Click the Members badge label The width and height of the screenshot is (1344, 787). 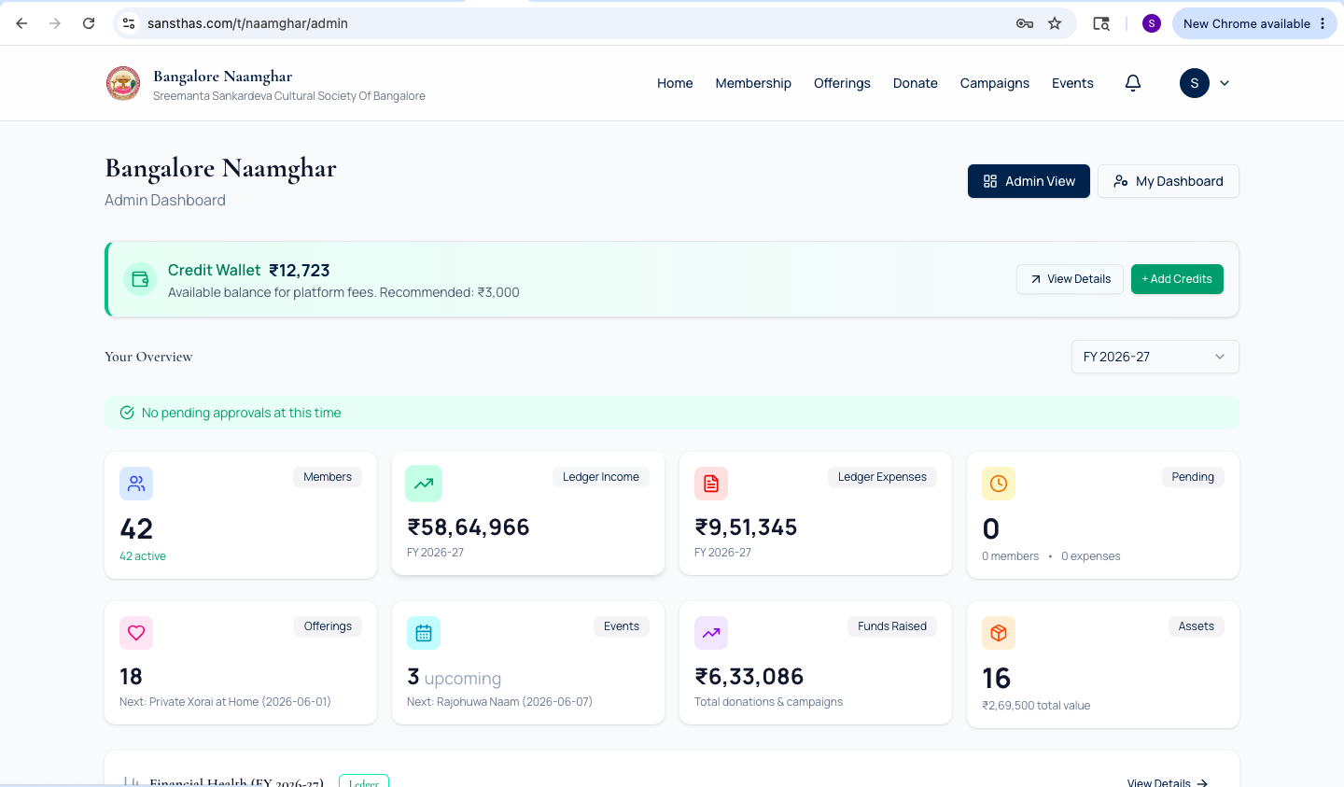point(328,477)
